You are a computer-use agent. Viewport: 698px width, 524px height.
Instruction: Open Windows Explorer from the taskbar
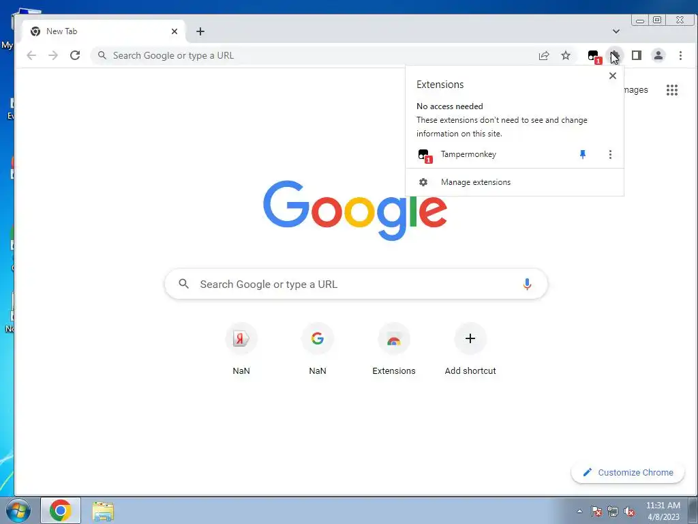click(x=103, y=511)
